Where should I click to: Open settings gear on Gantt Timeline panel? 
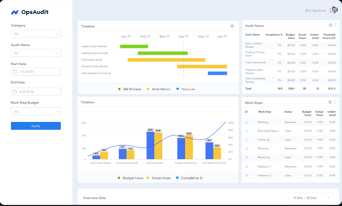tap(232, 26)
